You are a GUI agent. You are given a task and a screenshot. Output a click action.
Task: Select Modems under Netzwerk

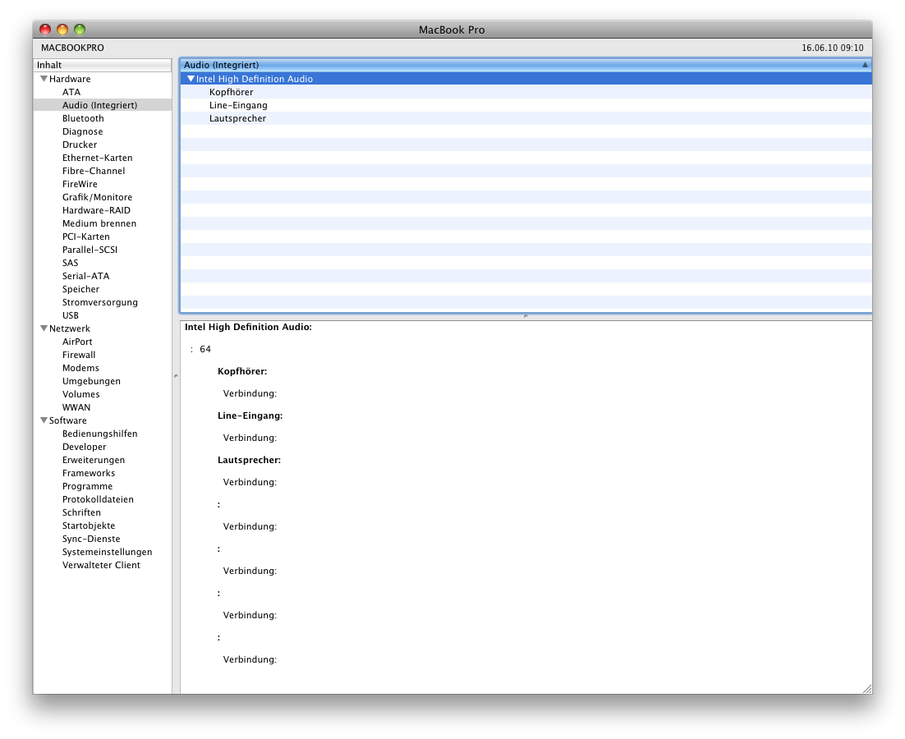(x=80, y=368)
